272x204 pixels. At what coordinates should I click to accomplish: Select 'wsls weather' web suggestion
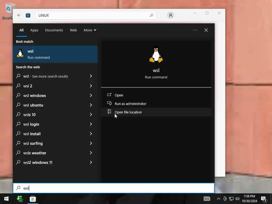pos(55,153)
